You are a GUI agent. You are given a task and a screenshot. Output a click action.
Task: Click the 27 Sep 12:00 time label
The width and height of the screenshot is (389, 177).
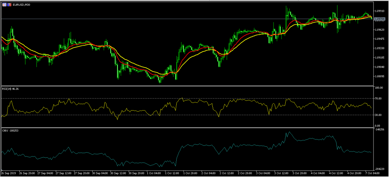point(63,172)
